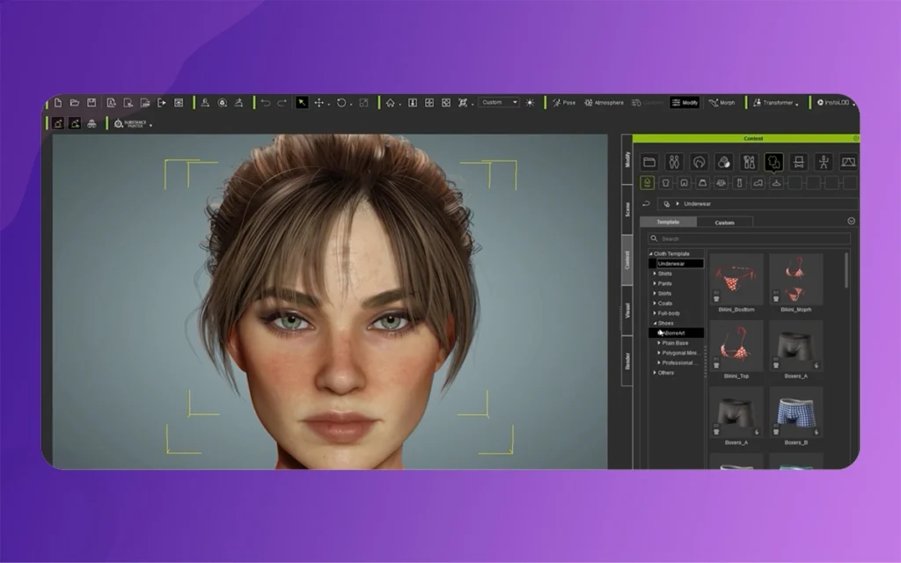
Task: Select Full-body in the cloth tree
Action: [x=669, y=313]
